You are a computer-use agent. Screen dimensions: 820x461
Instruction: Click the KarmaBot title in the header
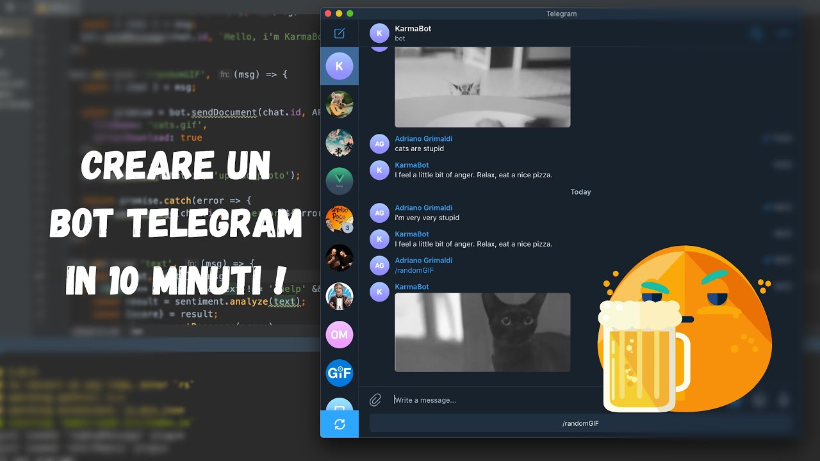(x=413, y=29)
